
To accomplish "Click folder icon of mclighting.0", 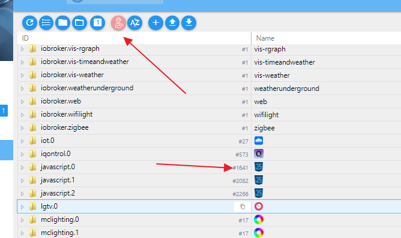I will [32, 219].
